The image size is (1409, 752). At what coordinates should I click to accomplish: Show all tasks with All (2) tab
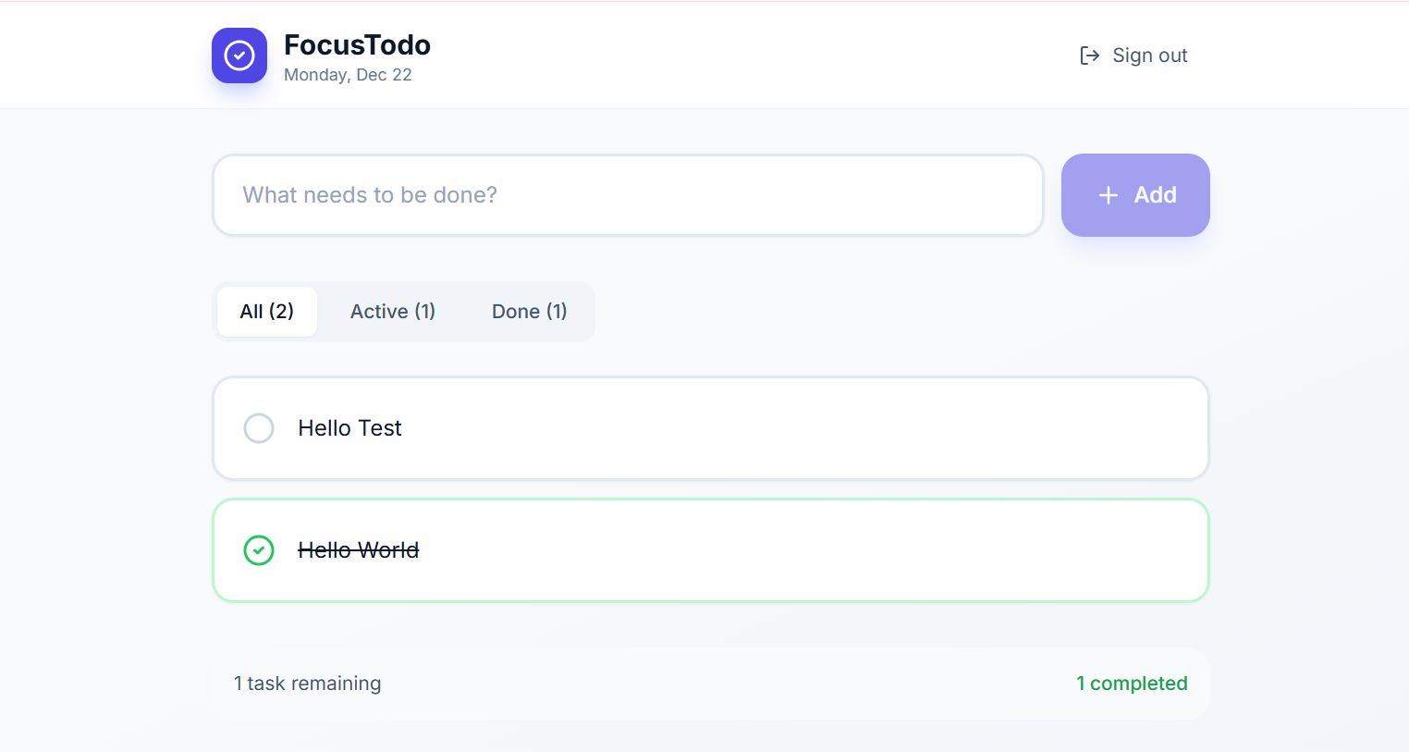tap(267, 312)
